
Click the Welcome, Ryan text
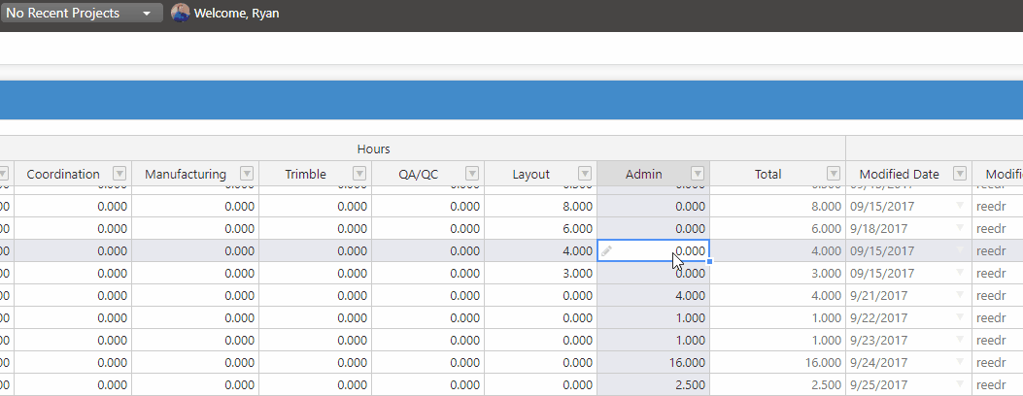point(237,13)
